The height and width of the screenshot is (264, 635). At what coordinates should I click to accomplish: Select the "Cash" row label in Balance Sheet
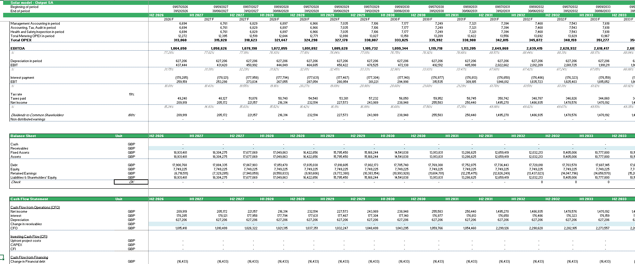click(14, 144)
